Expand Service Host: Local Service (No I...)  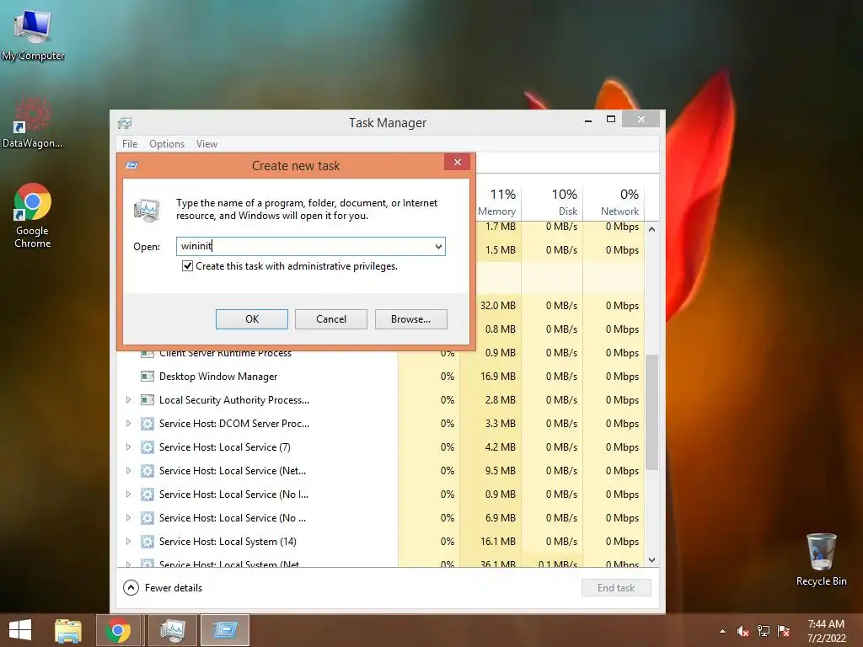click(128, 494)
